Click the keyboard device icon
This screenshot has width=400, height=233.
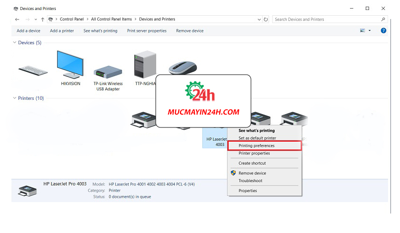pyautogui.click(x=33, y=70)
